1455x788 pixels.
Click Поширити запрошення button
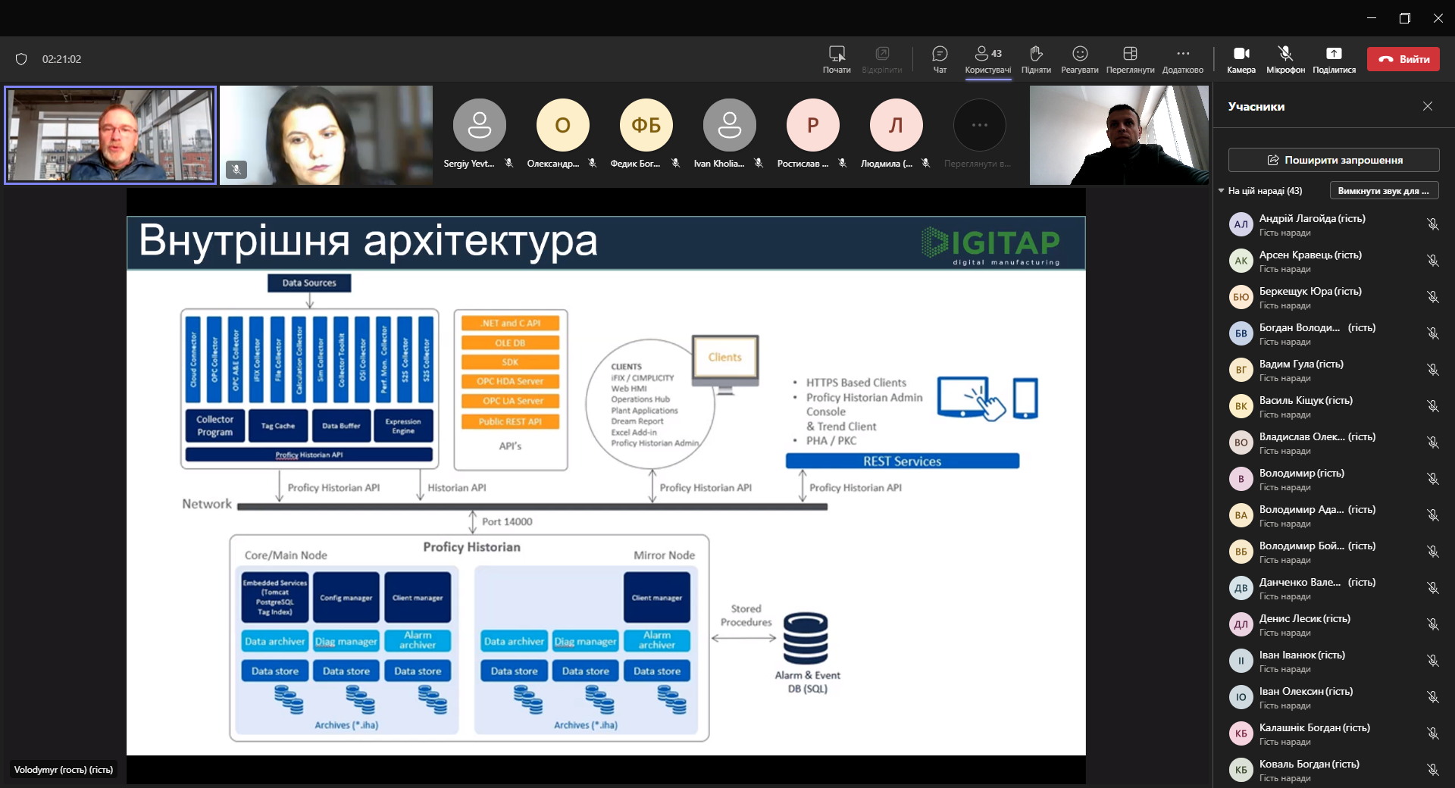1334,160
